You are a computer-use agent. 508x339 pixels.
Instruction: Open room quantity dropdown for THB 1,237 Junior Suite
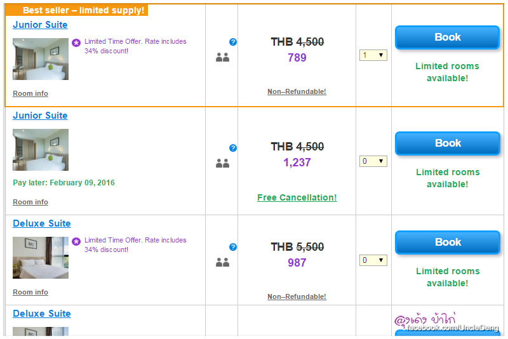373,161
